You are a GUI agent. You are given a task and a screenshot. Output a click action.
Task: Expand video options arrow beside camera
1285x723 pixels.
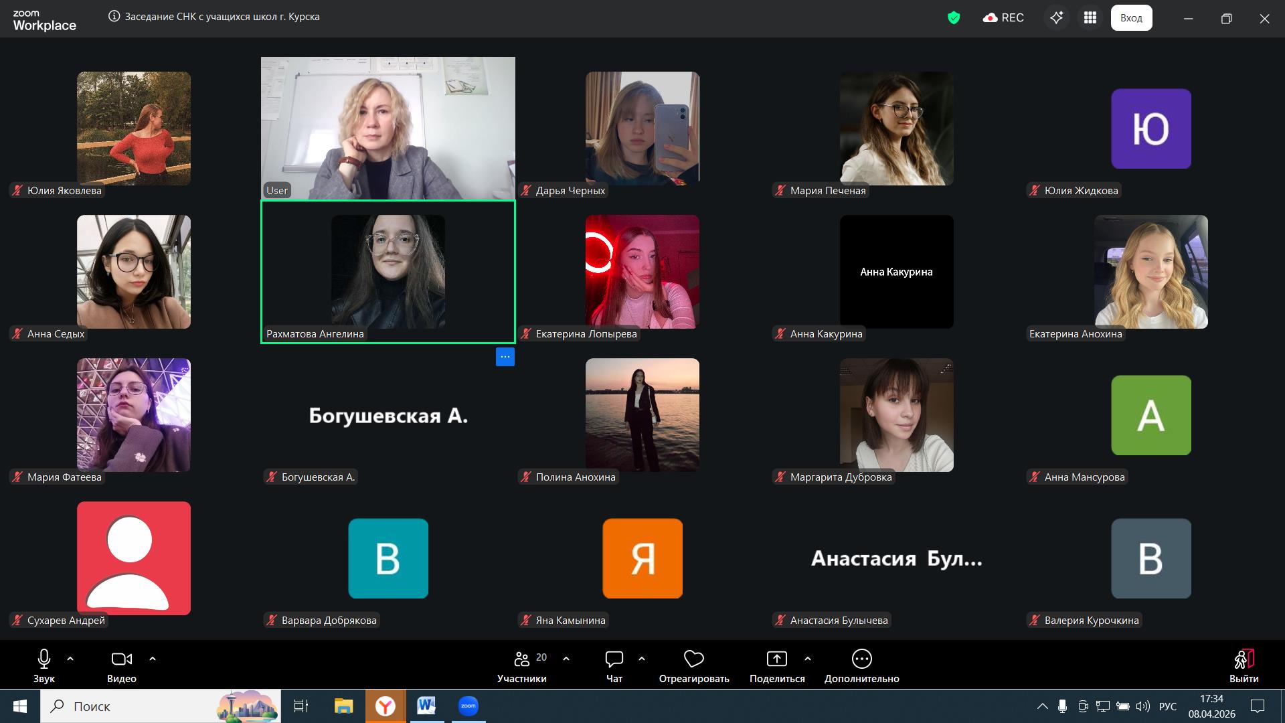153,659
